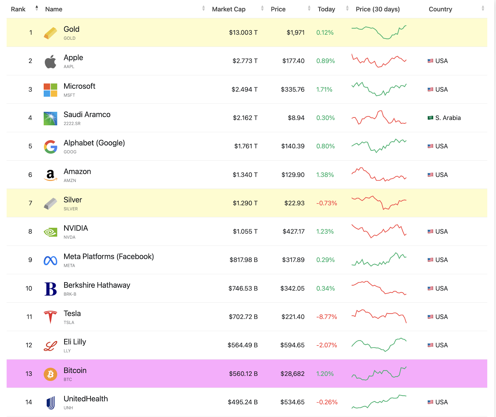The image size is (496, 417).
Task: Sort by Price column arrows
Action: (x=309, y=8)
